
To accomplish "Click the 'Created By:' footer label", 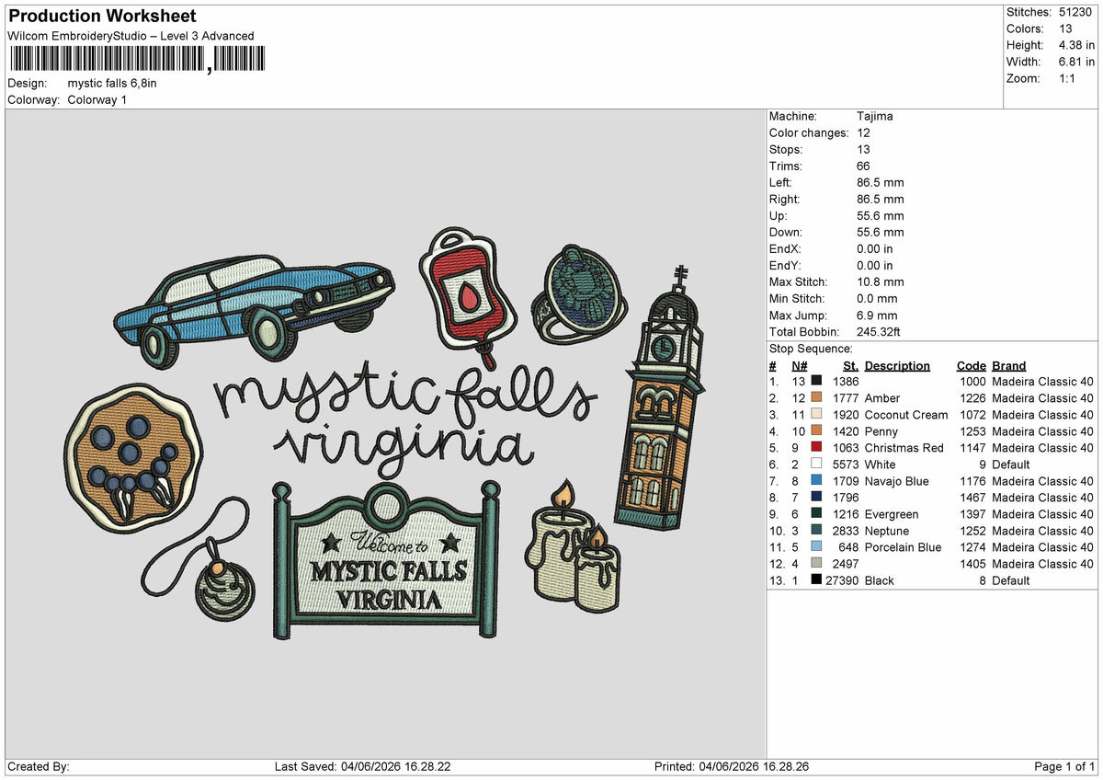I will (x=38, y=766).
